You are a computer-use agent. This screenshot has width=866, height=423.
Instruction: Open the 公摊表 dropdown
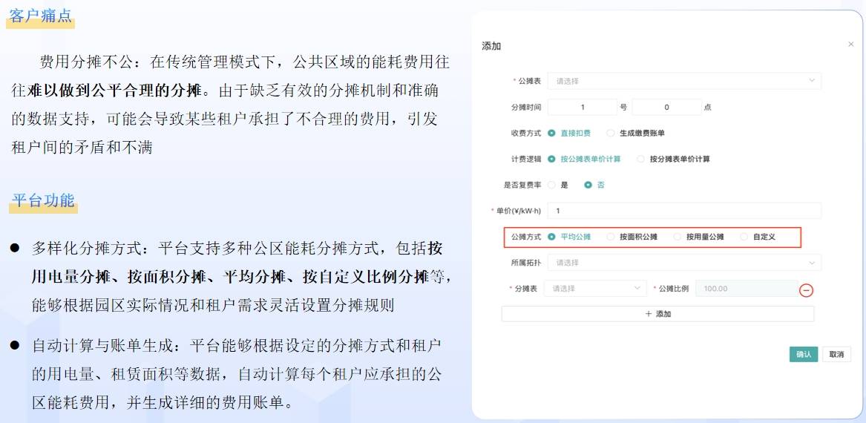684,81
